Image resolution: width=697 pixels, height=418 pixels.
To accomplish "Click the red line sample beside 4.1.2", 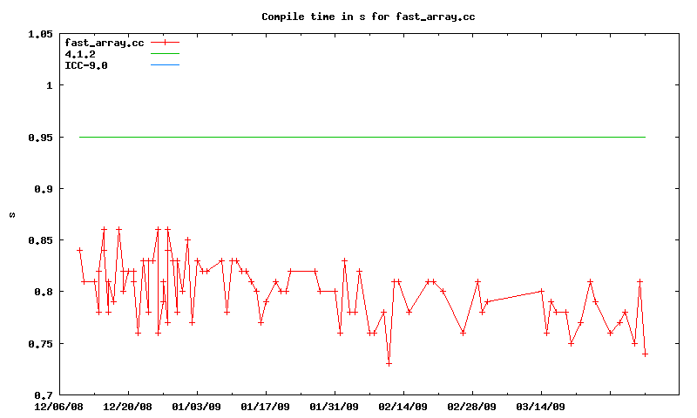I will click(165, 53).
